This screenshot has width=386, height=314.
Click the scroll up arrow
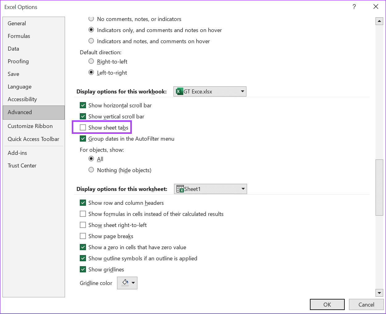click(379, 21)
